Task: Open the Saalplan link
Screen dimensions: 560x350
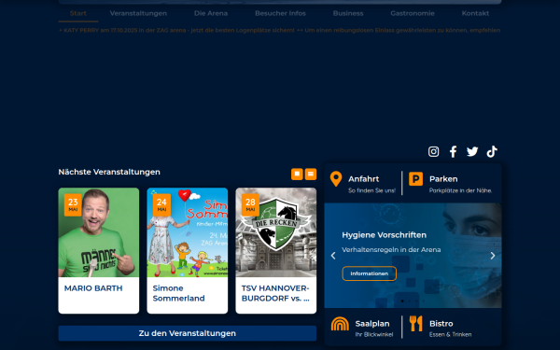Action: [372, 324]
